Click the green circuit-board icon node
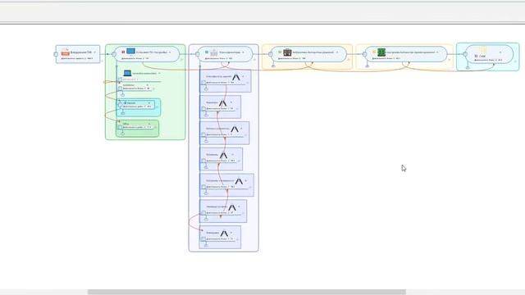Image resolution: width=525 pixels, height=295 pixels. pos(381,52)
